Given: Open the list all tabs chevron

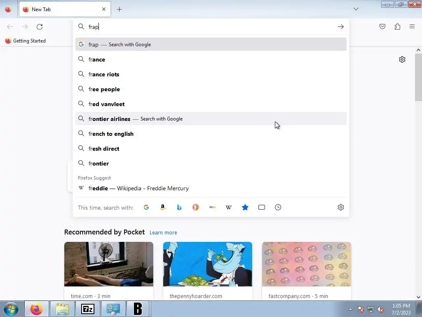Looking at the screenshot, I should click(356, 9).
